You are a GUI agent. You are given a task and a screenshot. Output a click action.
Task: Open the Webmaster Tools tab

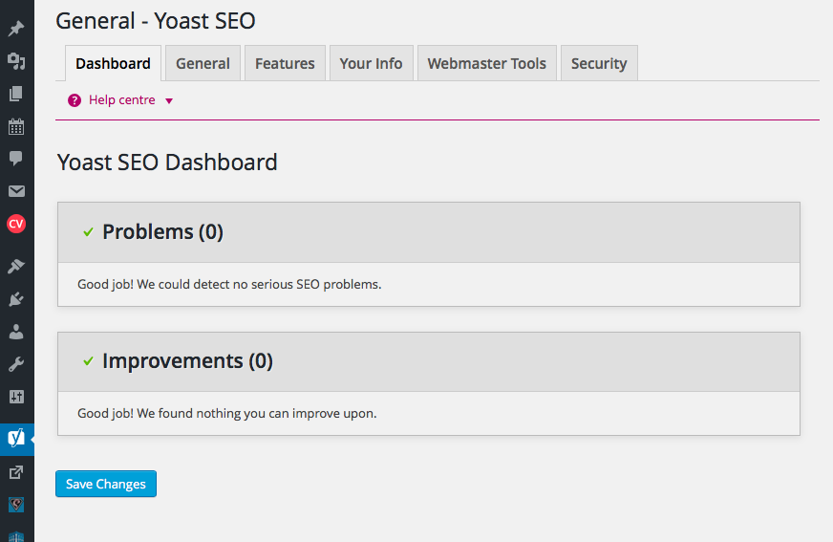click(486, 63)
